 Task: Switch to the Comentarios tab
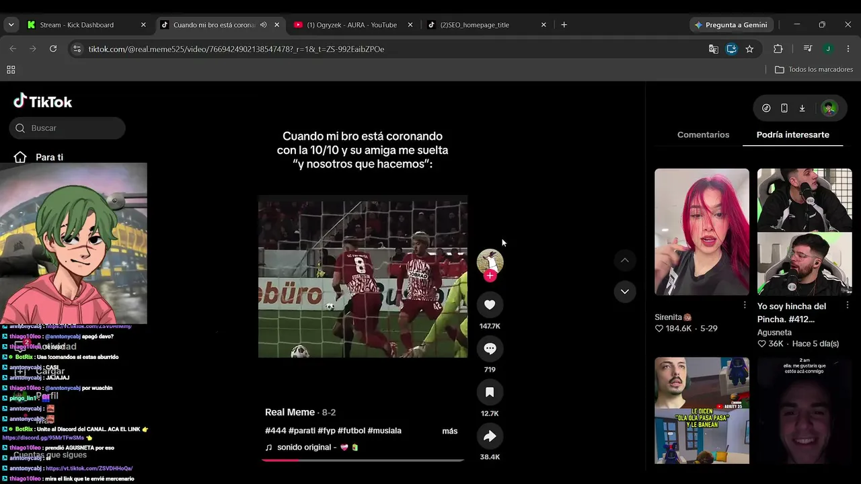(x=703, y=135)
